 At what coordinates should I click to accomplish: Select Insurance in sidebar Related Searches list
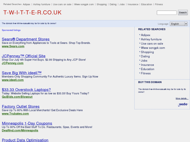click(147, 65)
